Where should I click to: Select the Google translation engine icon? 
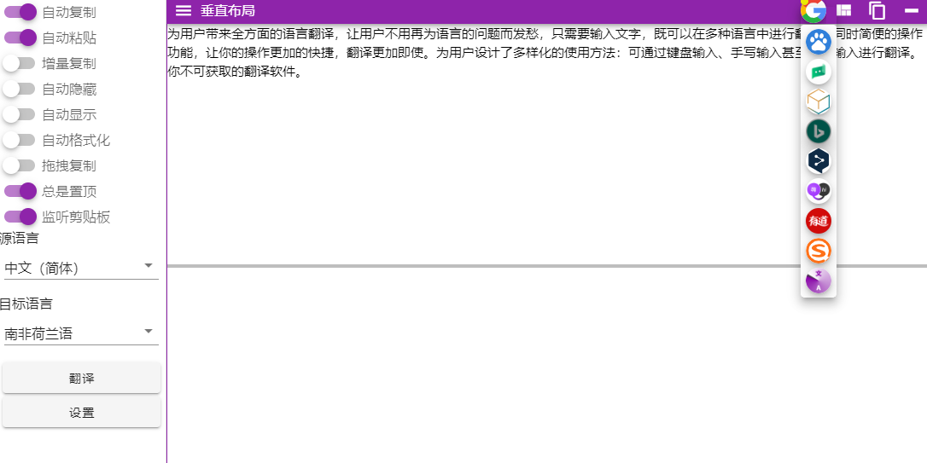[813, 10]
